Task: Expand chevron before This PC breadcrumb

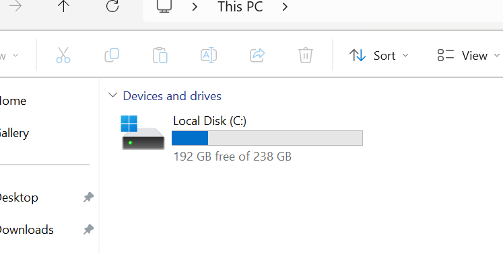Action: 195,7
